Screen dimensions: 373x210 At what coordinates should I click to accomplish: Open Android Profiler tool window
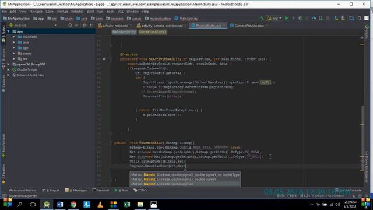coord(22,190)
